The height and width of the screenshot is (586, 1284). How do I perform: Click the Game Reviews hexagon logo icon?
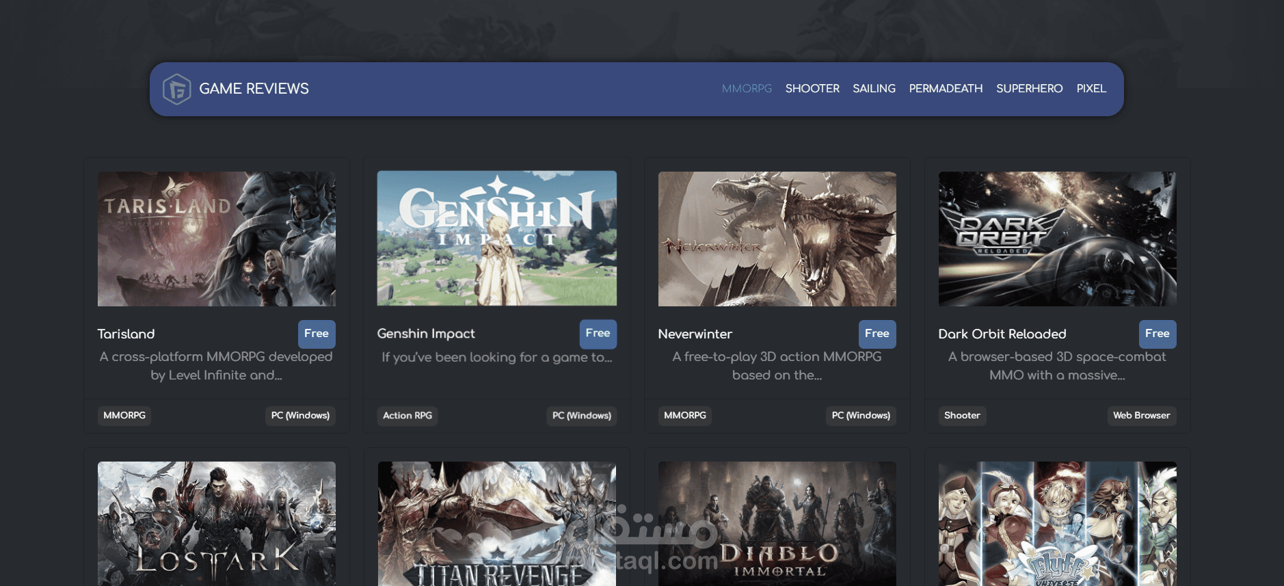click(176, 89)
